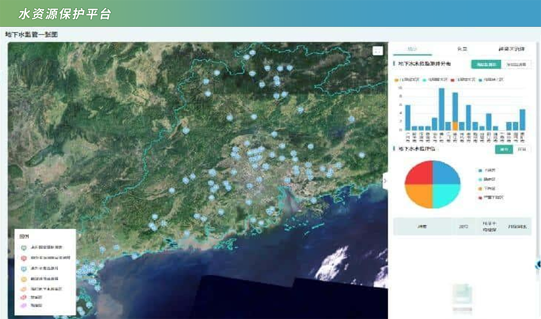
Task: Click the map fullscreen icon in corner
Action: coord(378,51)
